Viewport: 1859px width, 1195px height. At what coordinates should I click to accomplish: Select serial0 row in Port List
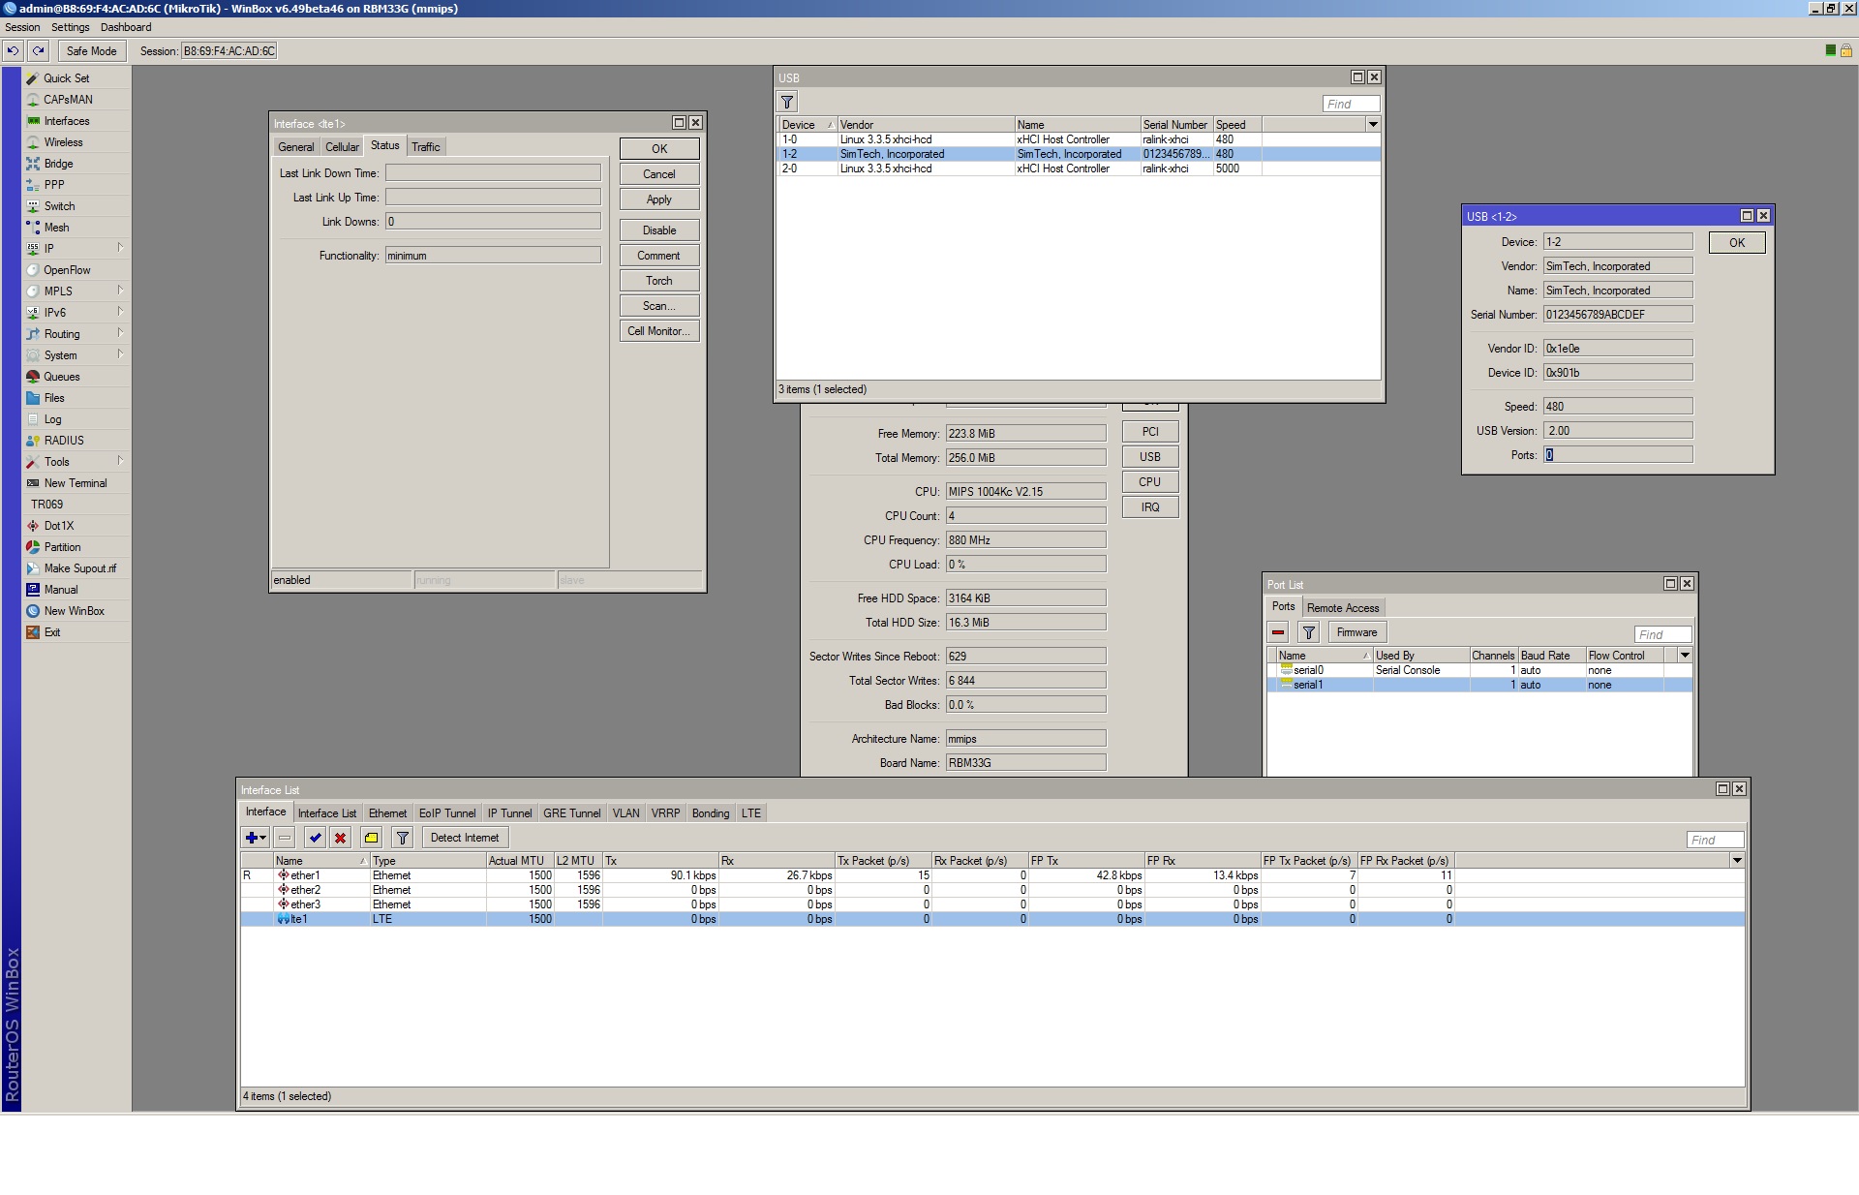(1479, 670)
